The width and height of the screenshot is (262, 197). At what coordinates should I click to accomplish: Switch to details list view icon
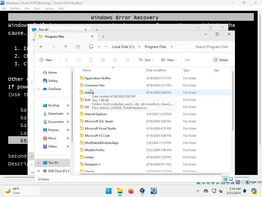pos(226,179)
